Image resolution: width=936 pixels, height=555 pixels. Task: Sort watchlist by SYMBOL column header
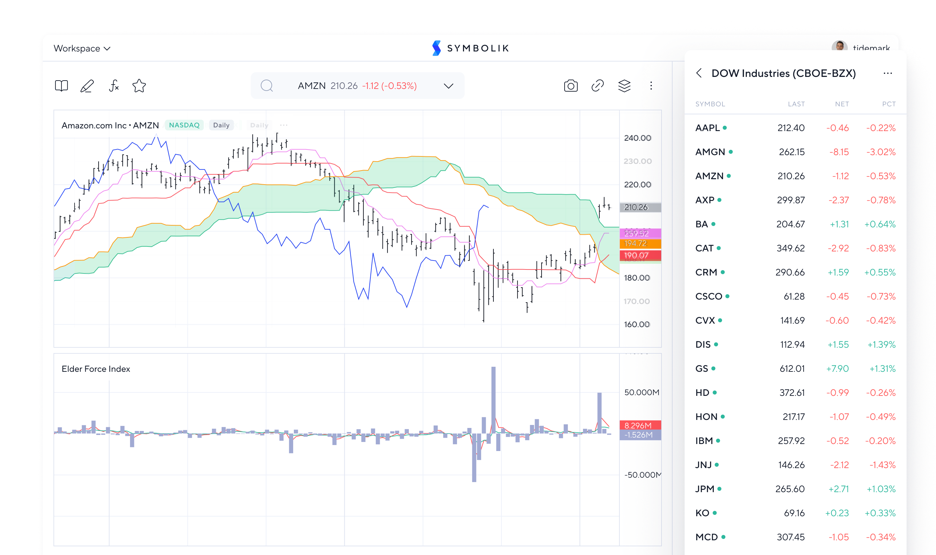click(710, 104)
